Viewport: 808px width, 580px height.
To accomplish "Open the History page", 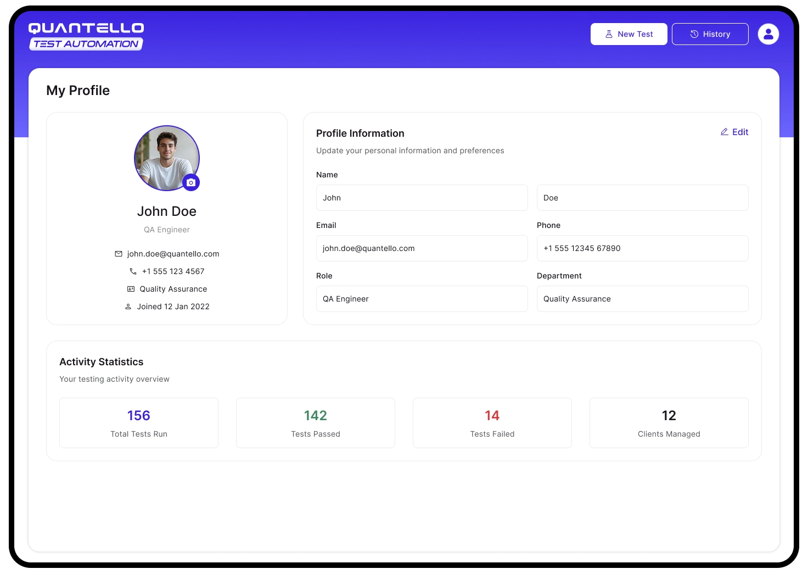I will 710,34.
